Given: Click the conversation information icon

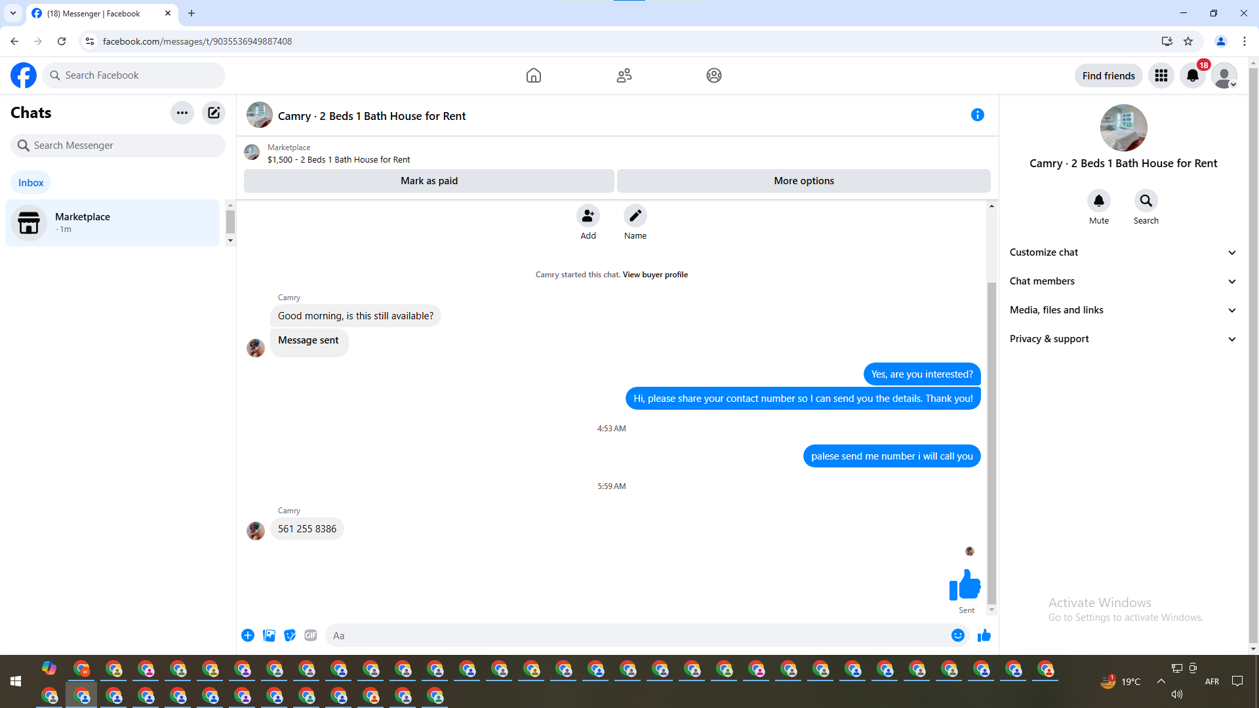Looking at the screenshot, I should pyautogui.click(x=977, y=115).
